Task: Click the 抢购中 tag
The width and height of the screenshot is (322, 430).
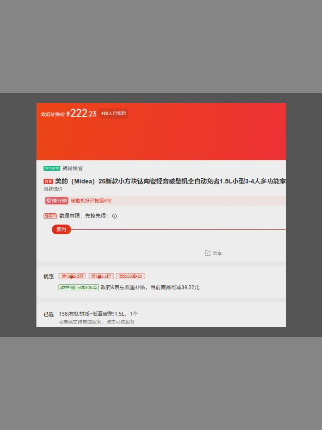Action: point(50,216)
